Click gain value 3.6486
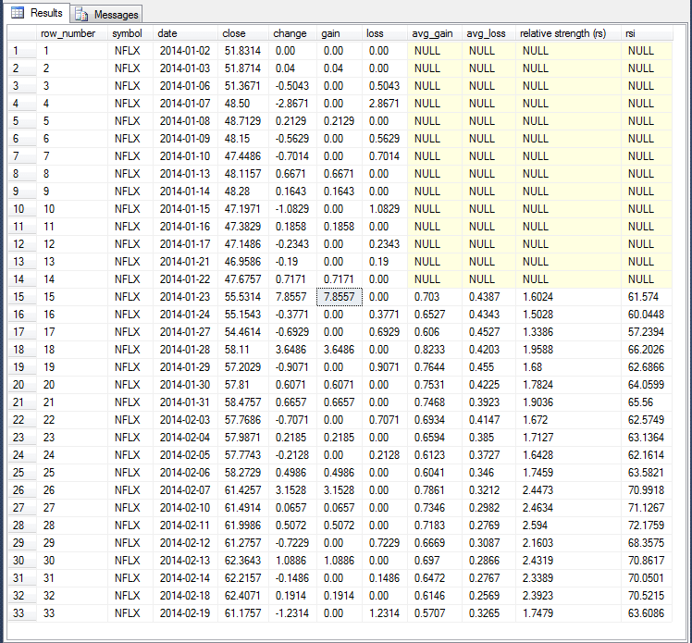The image size is (692, 643). point(340,350)
